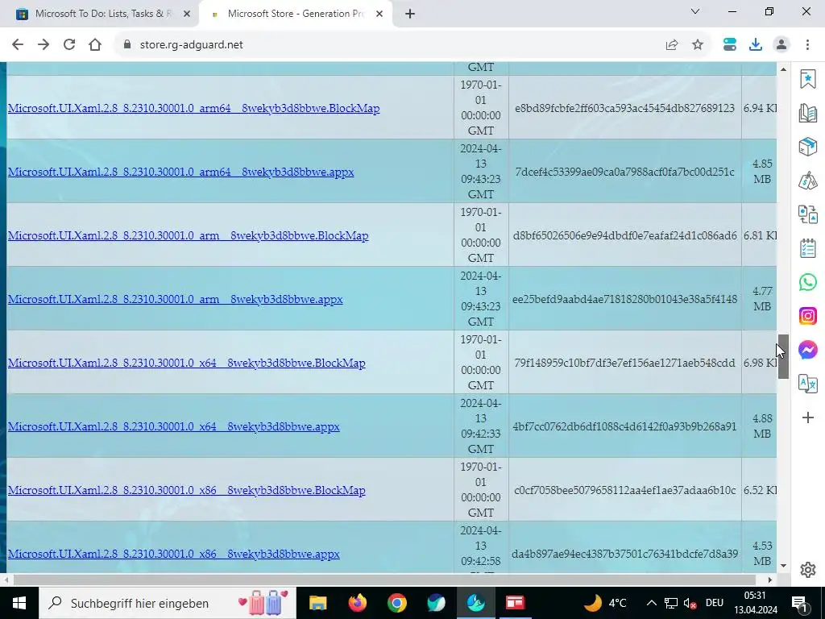
Task: View site security lock info
Action: (126, 45)
